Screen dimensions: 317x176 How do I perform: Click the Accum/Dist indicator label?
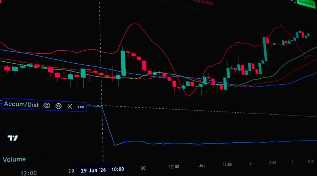click(x=21, y=104)
